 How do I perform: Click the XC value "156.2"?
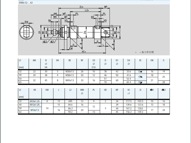click(x=129, y=112)
